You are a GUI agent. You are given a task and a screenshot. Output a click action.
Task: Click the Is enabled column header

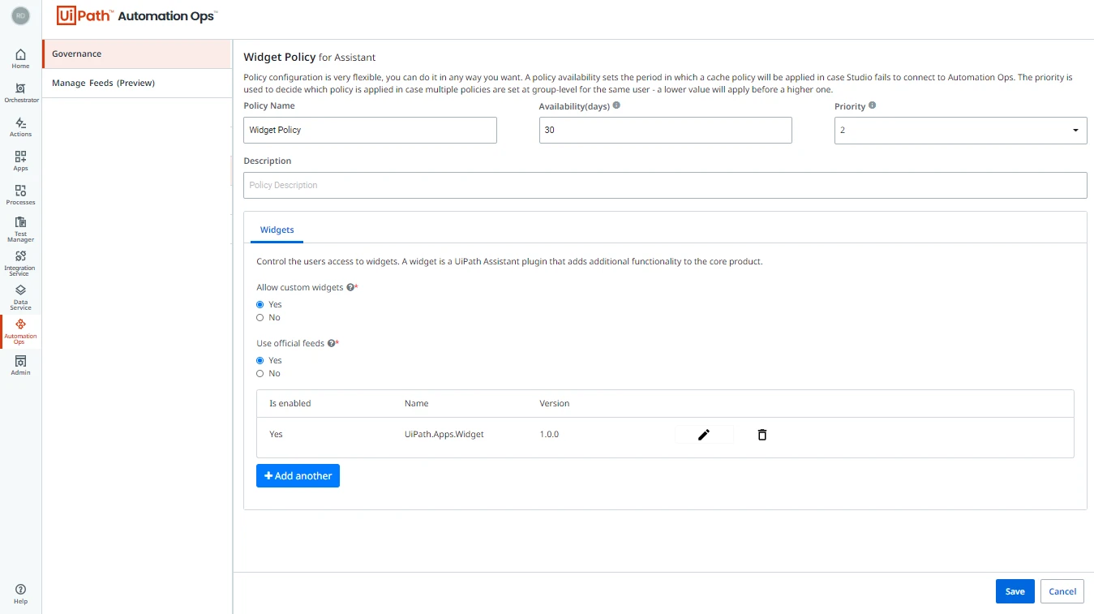click(x=290, y=404)
